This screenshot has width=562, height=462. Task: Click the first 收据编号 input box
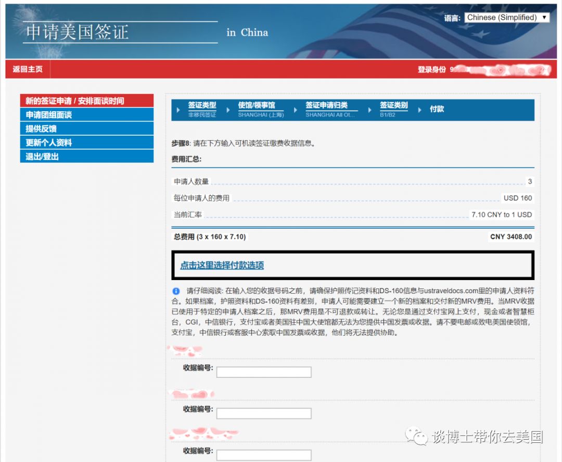click(263, 372)
